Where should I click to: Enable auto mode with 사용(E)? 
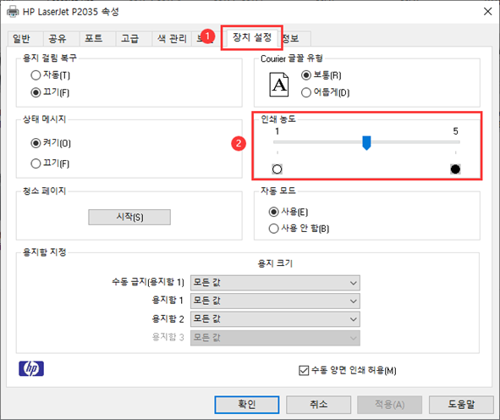(288, 212)
